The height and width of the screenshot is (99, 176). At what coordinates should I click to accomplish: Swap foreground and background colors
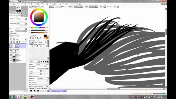(48, 35)
